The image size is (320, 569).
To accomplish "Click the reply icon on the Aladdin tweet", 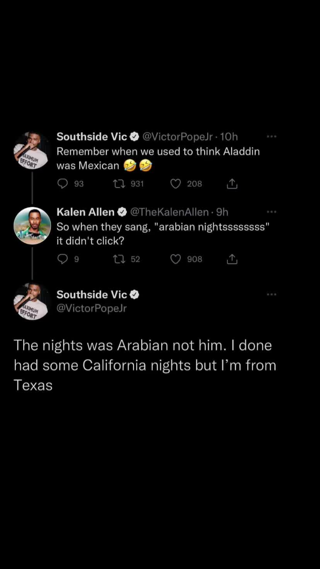I will pyautogui.click(x=63, y=184).
